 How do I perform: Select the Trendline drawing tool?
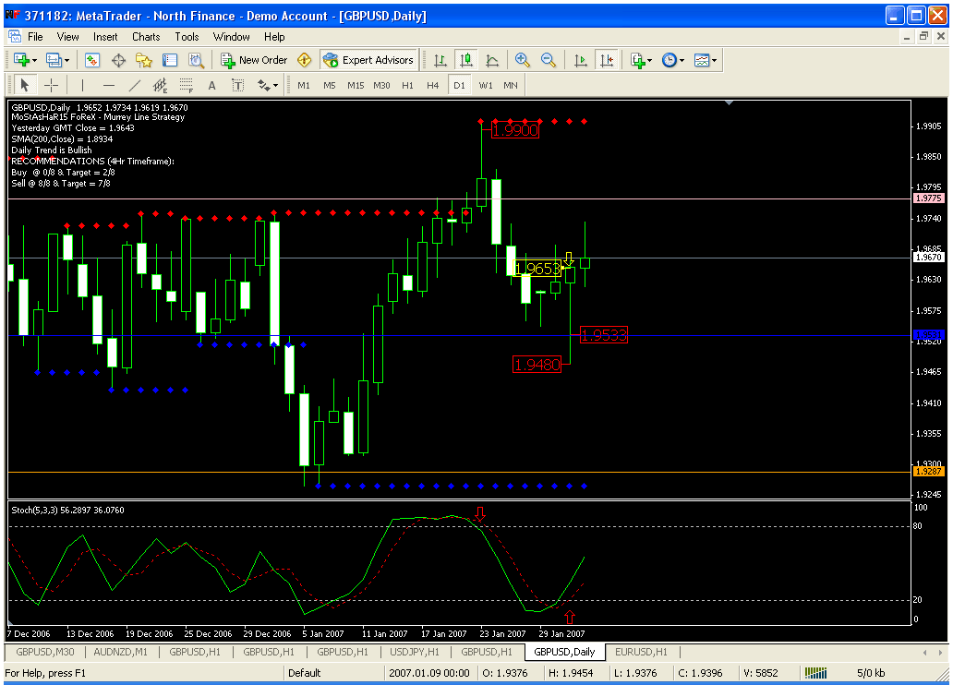pos(135,85)
